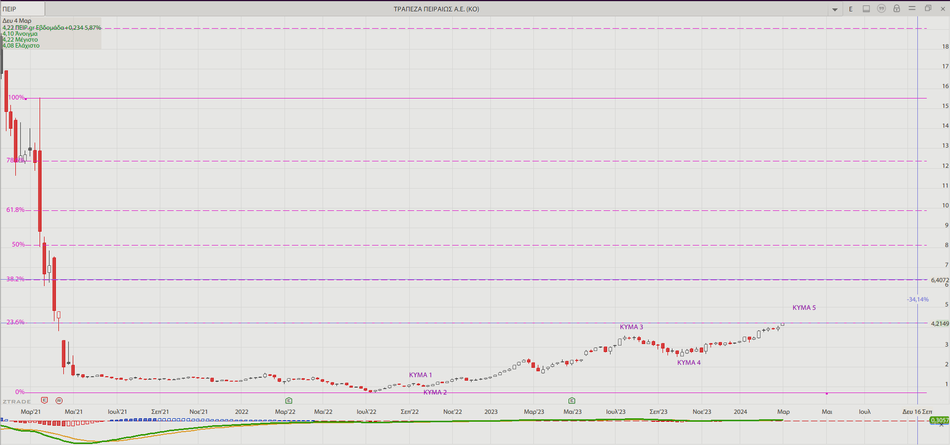Click the red E event marker near Mar'21

[x=45, y=400]
